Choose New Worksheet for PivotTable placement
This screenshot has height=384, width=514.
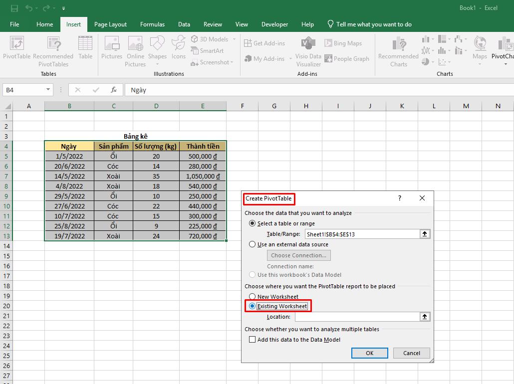coord(253,296)
